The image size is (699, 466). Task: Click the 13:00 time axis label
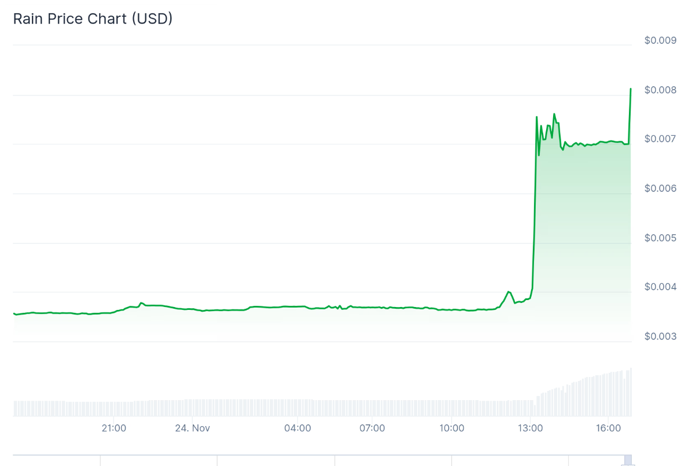(530, 428)
